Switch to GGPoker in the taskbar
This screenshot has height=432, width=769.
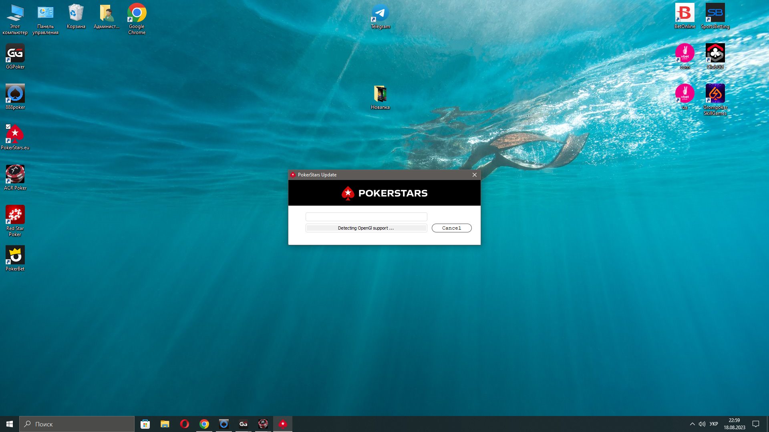point(243,424)
